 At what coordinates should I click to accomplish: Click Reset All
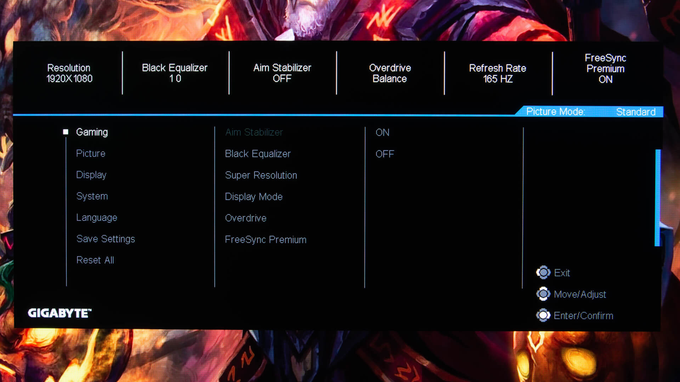95,260
